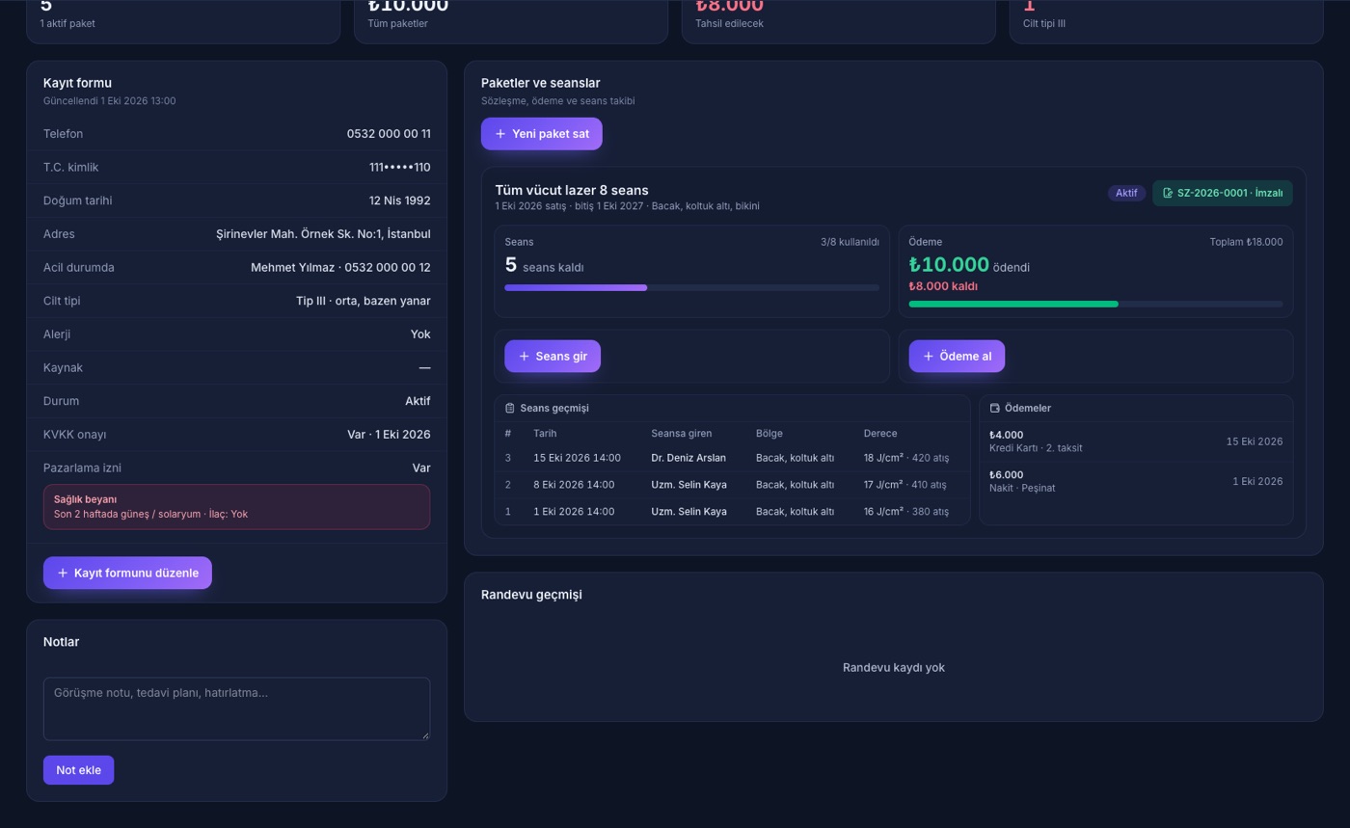Click emergency contact Mehmet Yılmaz value
This screenshot has height=828, width=1350.
(x=340, y=268)
